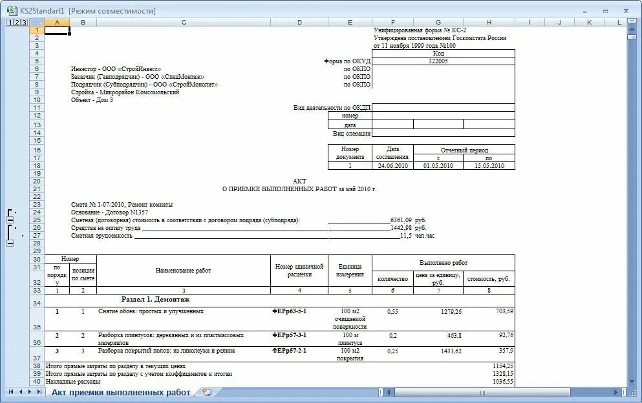Viewport: 642px width, 403px height.
Task: Select column D header
Action: pyautogui.click(x=299, y=23)
